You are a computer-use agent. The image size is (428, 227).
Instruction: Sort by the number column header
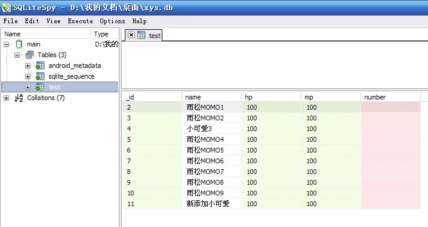click(390, 97)
